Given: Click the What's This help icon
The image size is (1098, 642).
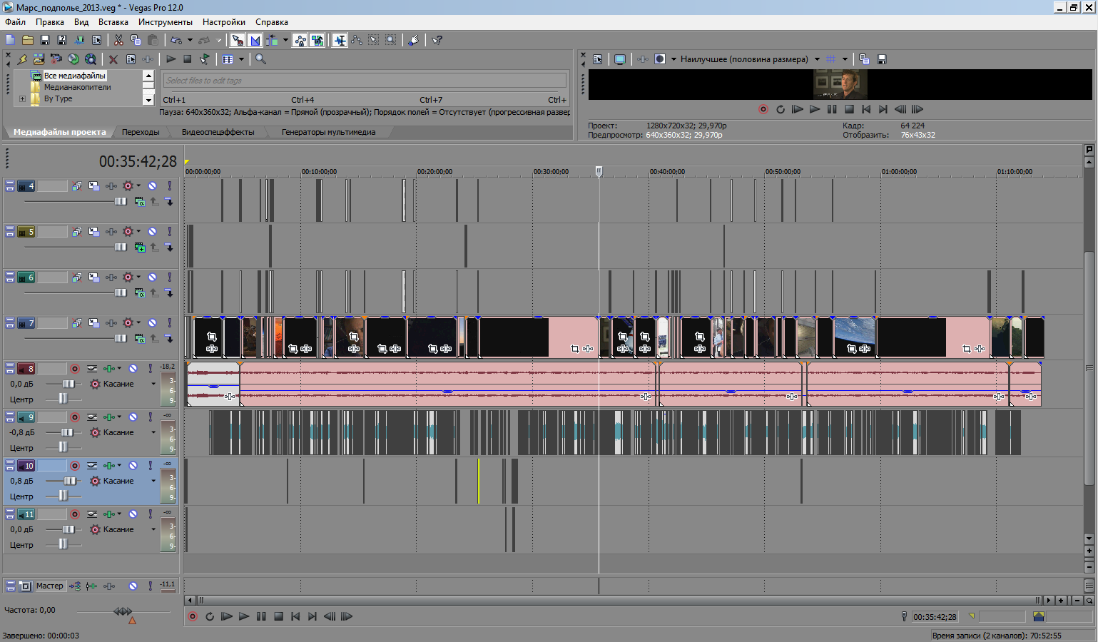Looking at the screenshot, I should [x=437, y=40].
